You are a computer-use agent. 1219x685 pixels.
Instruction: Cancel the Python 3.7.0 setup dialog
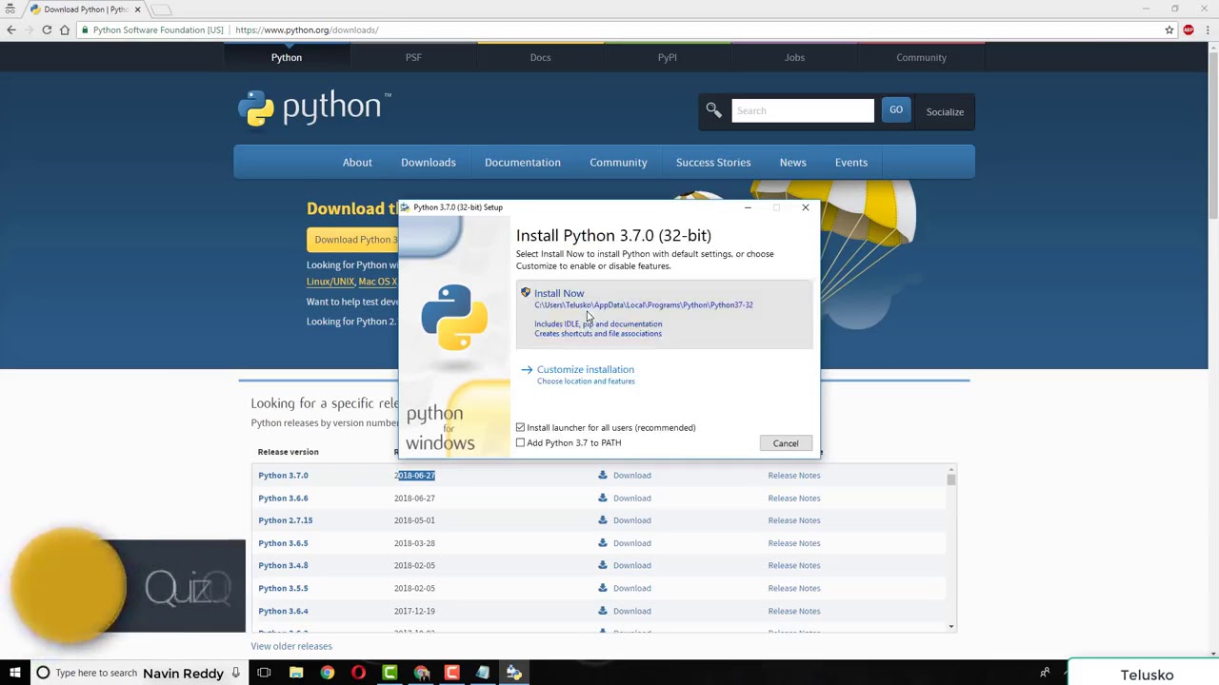[x=786, y=443]
